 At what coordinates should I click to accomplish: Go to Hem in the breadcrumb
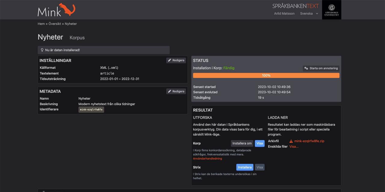pyautogui.click(x=41, y=24)
